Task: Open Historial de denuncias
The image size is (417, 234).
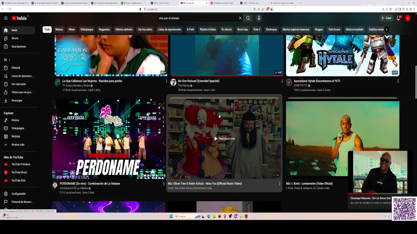Action: (x=19, y=202)
